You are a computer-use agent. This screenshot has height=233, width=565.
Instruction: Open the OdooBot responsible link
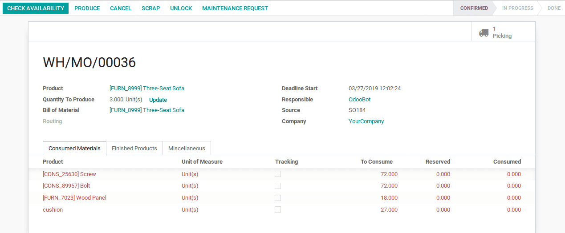359,100
